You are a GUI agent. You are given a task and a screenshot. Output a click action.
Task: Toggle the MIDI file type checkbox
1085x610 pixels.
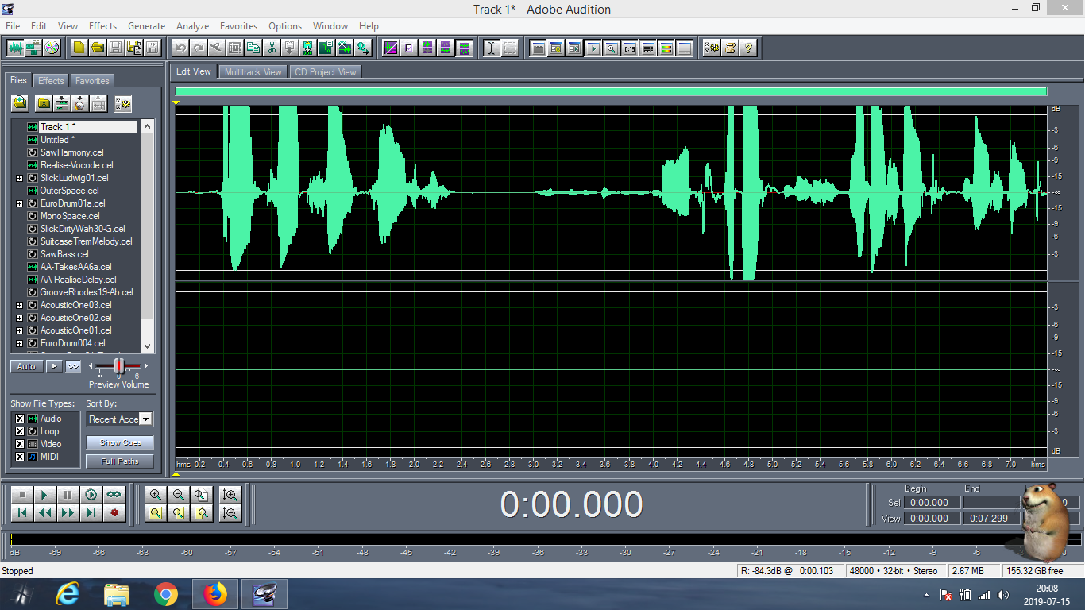20,457
